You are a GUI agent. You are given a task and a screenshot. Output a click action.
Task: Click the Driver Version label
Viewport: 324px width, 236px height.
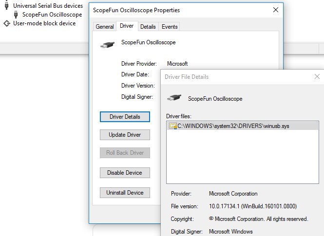[x=138, y=86]
